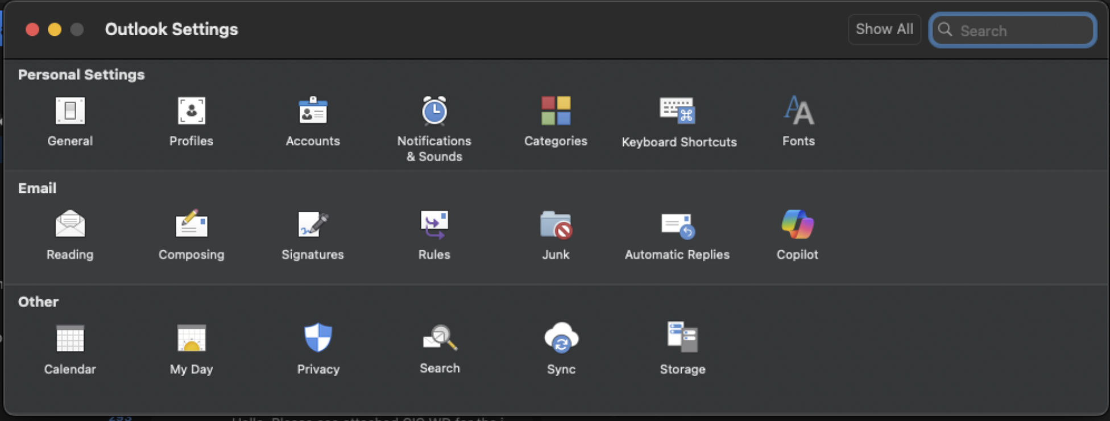The height and width of the screenshot is (421, 1110).
Task: Open the Profiles pane
Action: [x=191, y=121]
